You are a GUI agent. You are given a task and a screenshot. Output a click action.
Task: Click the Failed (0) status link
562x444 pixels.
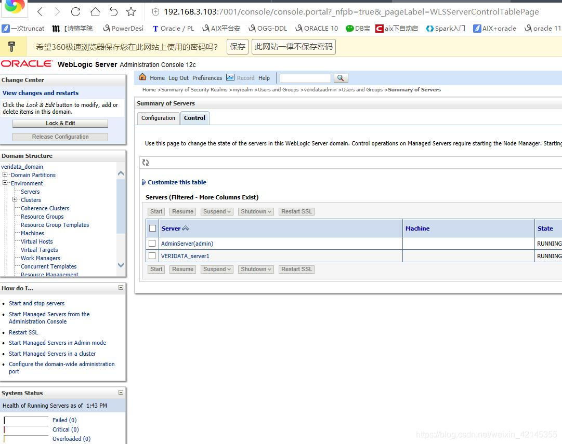click(x=64, y=420)
